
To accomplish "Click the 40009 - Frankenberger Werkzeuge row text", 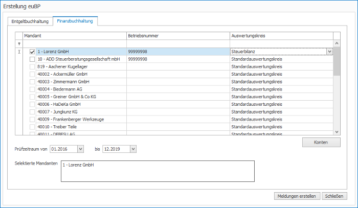I will (71, 120).
